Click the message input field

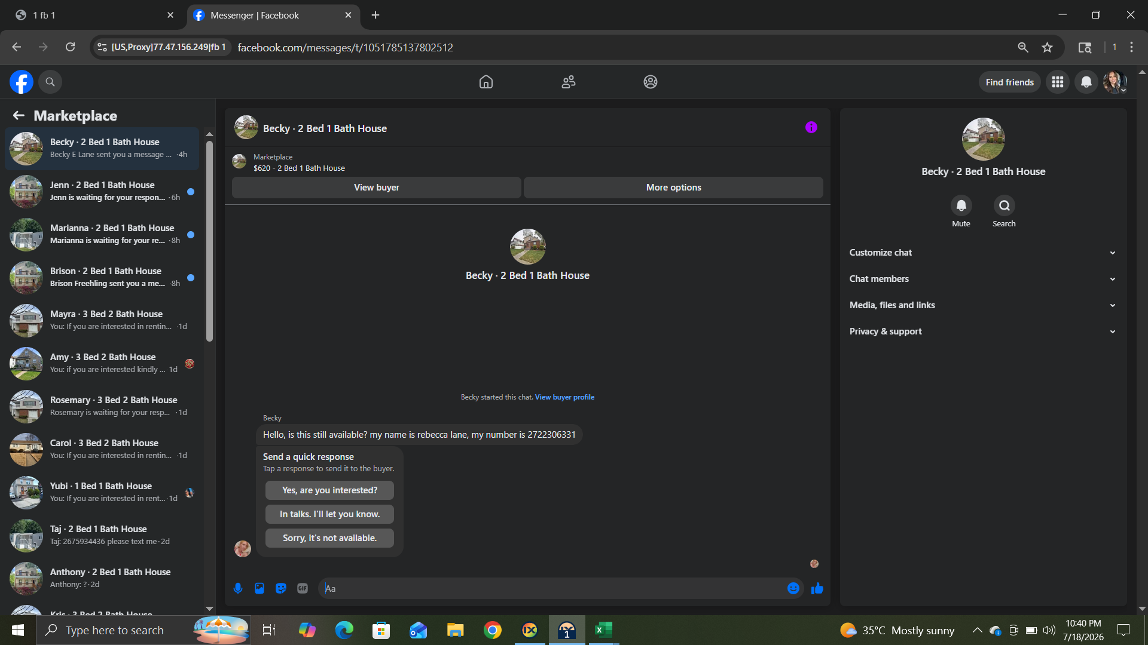click(552, 588)
